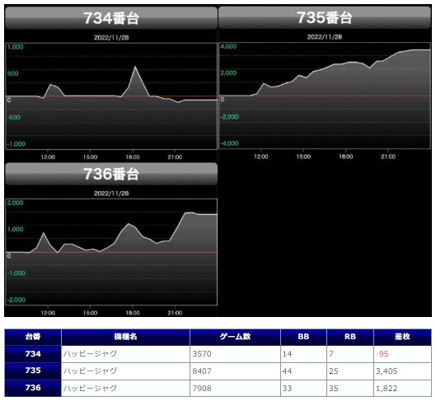Click the 12:00 tick under 736 graph
This screenshot has width=436, height=401.
click(x=48, y=313)
